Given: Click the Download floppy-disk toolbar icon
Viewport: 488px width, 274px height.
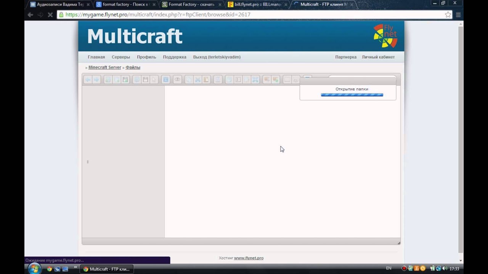Looking at the screenshot, I should [x=145, y=80].
